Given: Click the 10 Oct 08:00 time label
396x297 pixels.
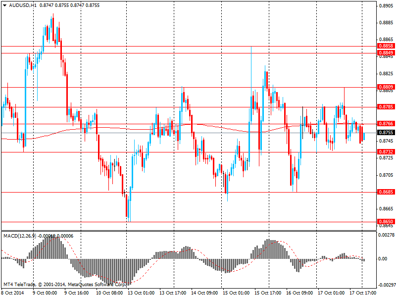Looking at the screenshot, I should (x=110, y=293).
